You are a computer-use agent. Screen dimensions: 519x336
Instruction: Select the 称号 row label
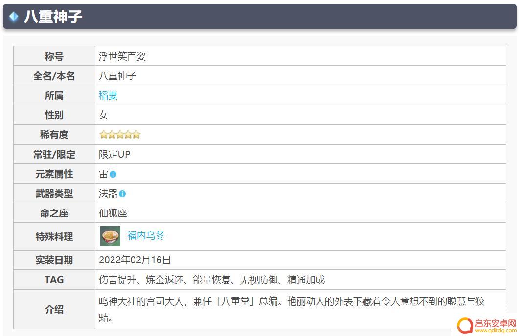pos(54,56)
